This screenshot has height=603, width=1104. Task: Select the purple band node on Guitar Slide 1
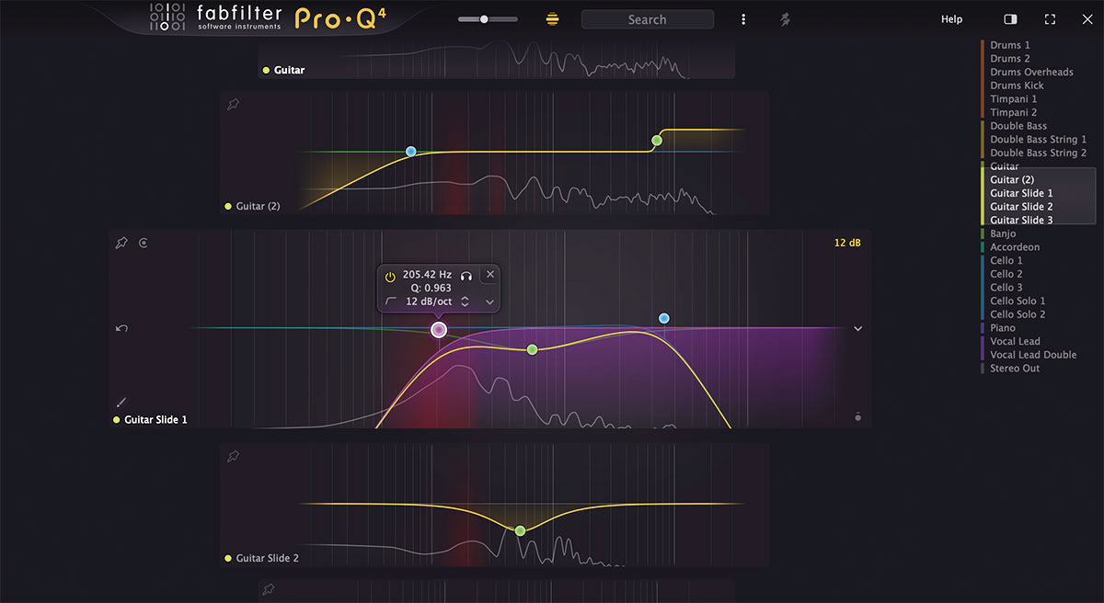[439, 329]
